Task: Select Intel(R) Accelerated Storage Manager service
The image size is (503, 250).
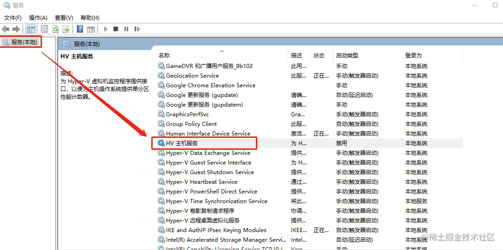Action: [226, 239]
